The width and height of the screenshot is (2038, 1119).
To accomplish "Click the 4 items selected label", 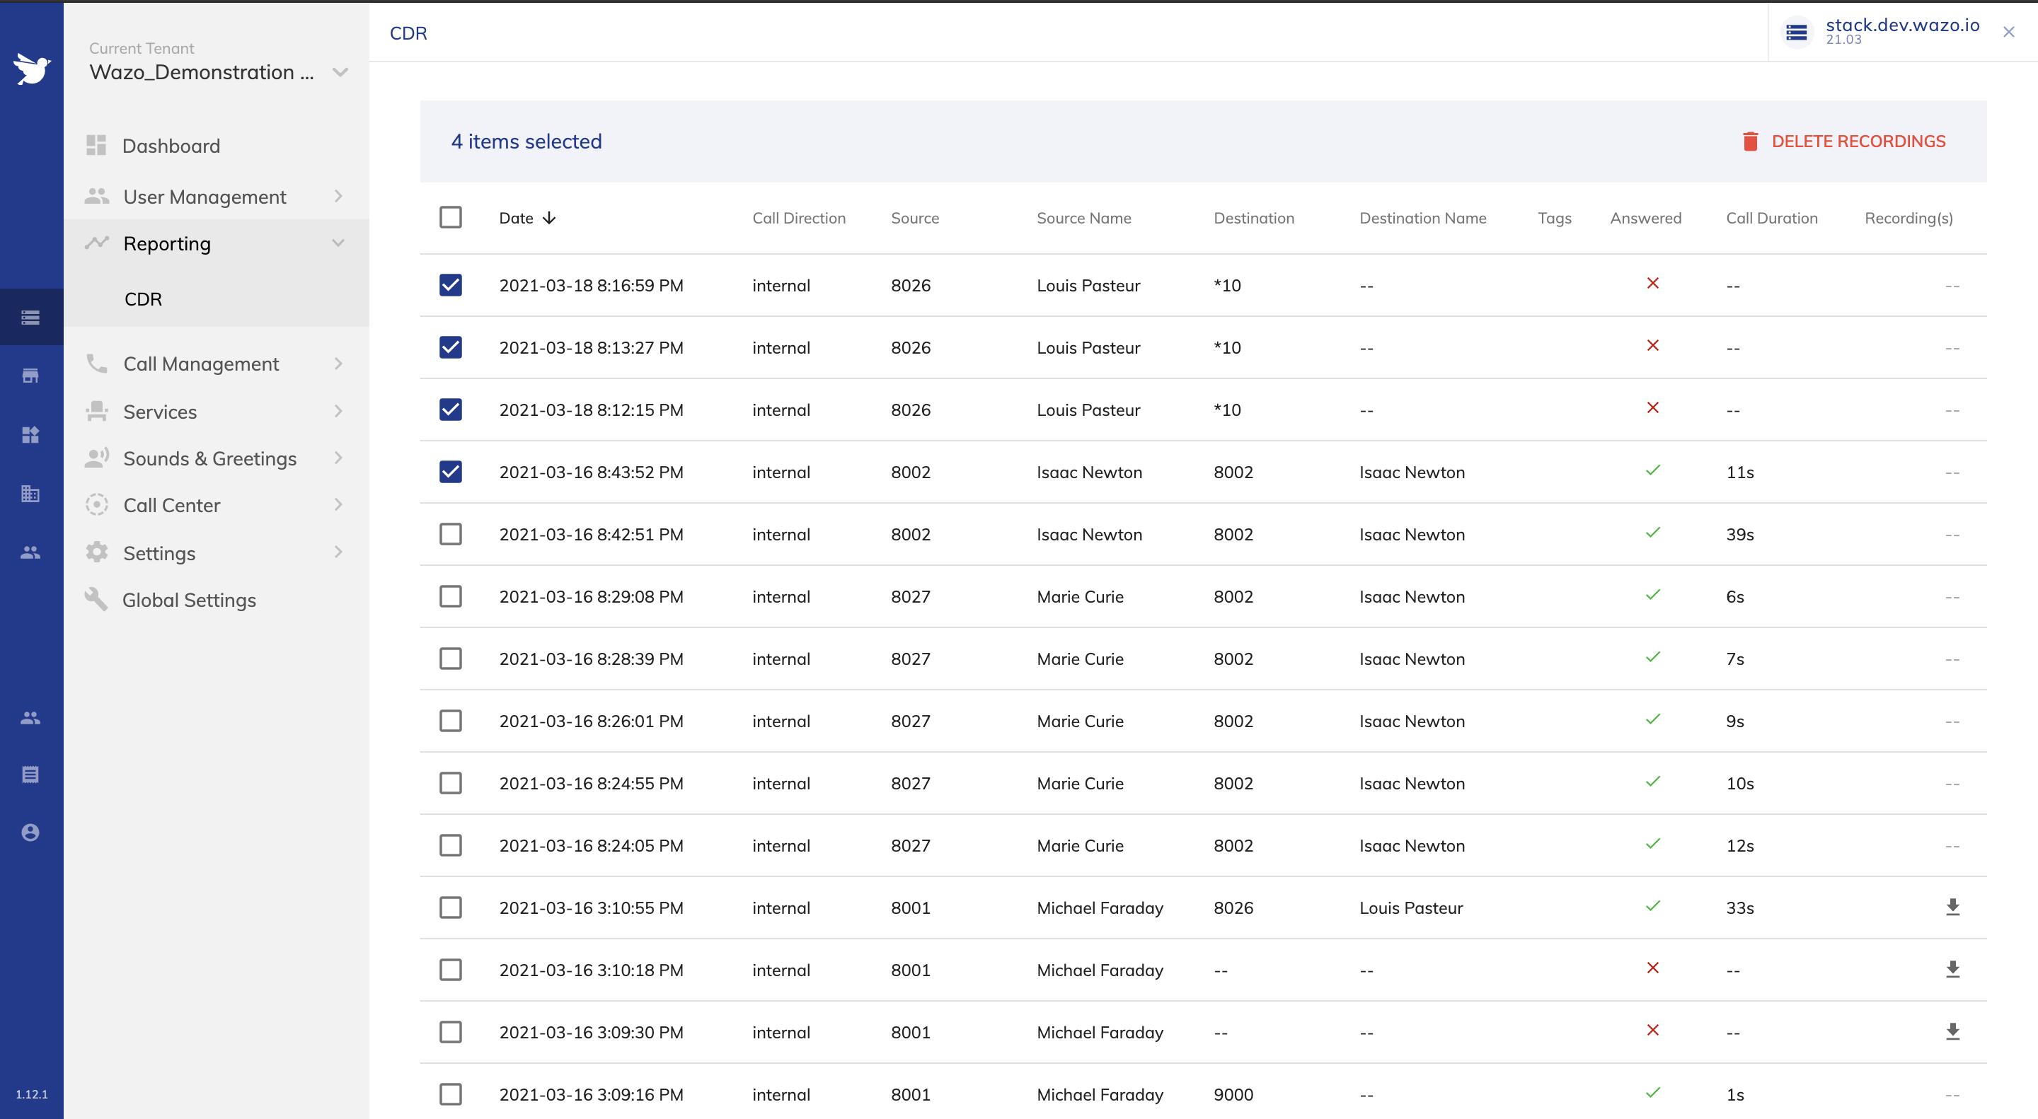I will coord(526,141).
